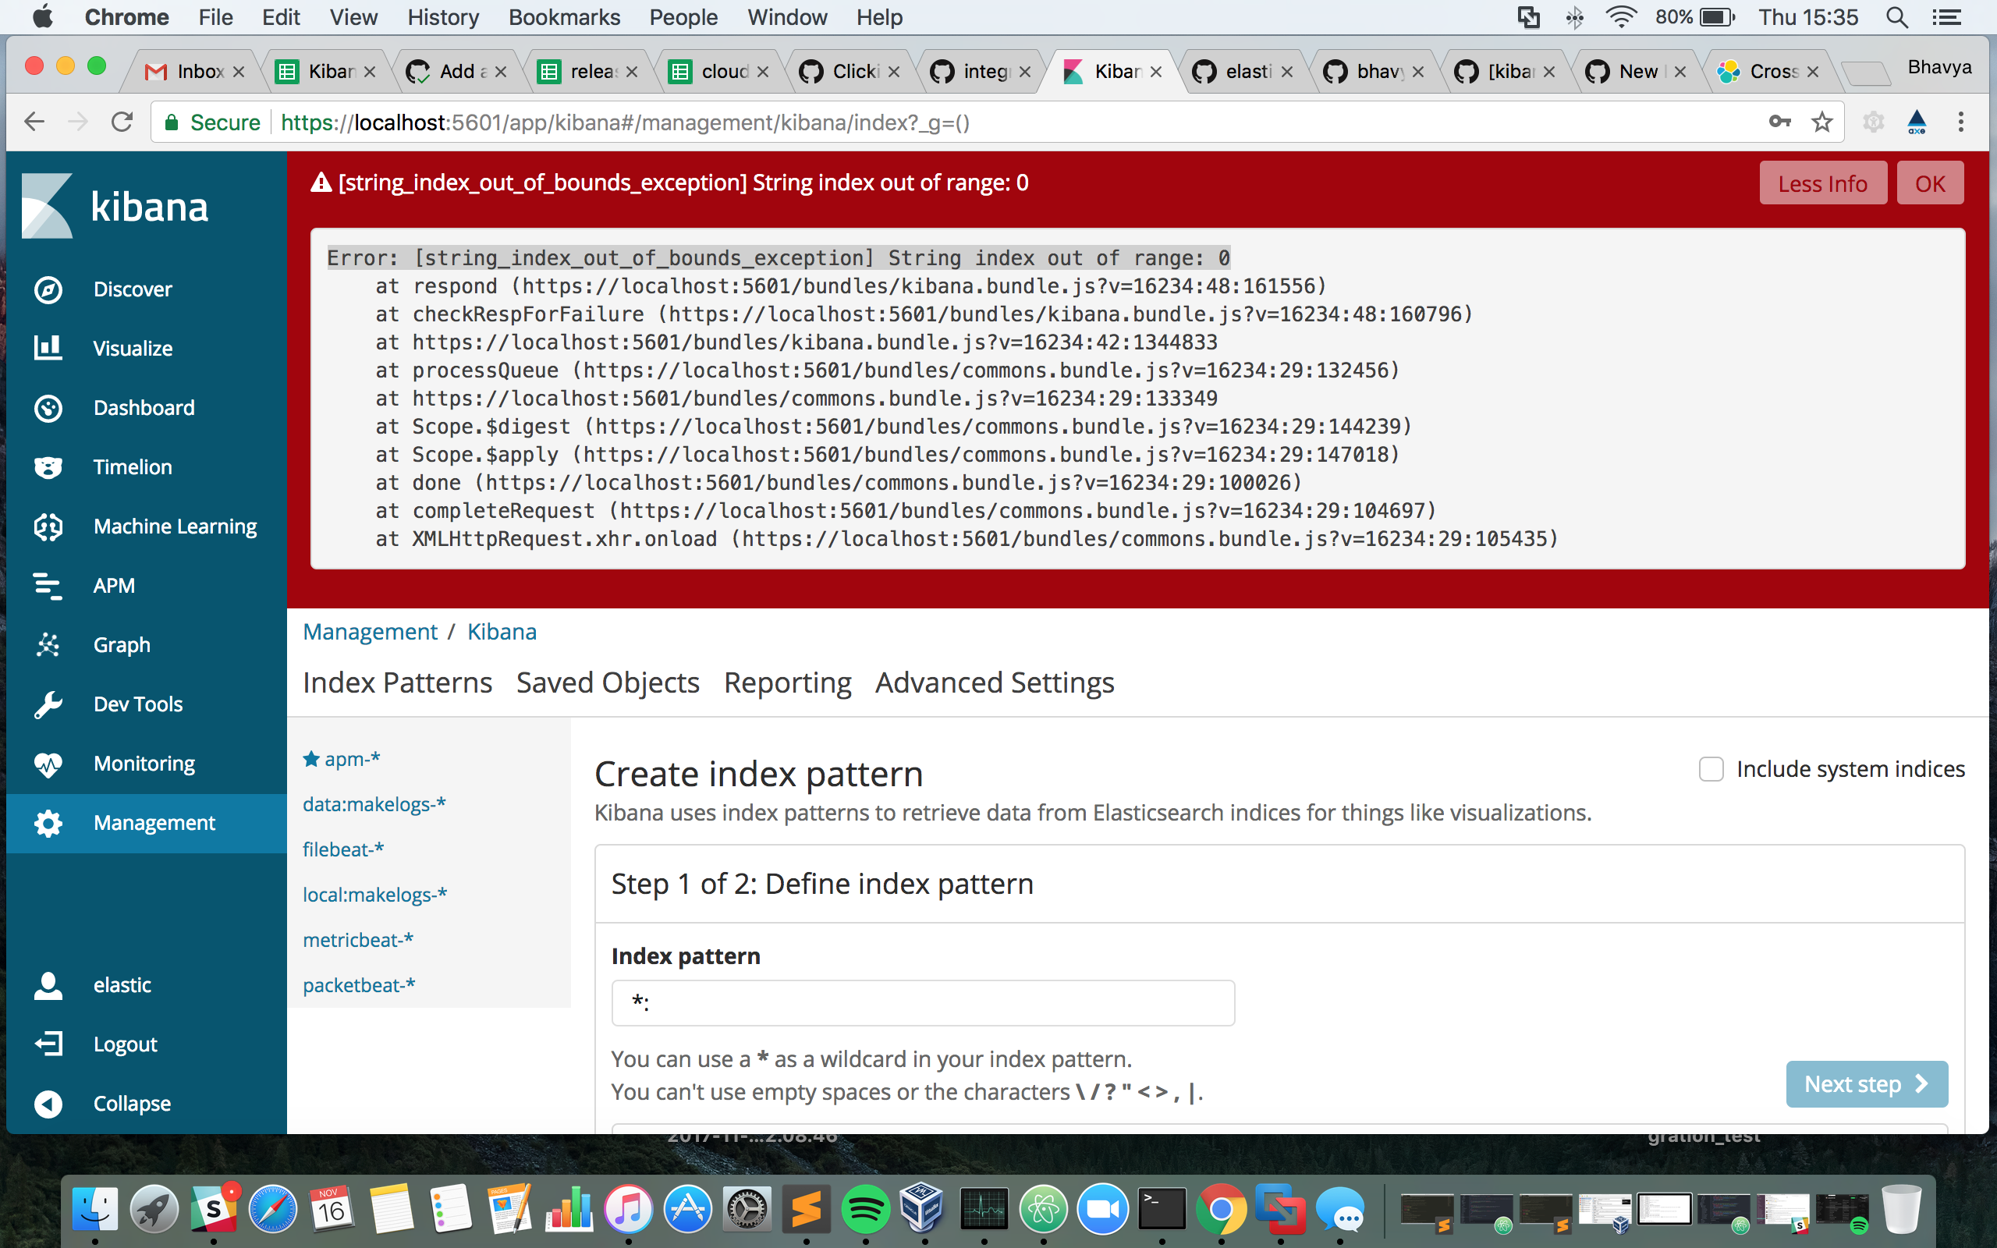Toggle the favorite star on apm-*
The image size is (1997, 1248).
(310, 758)
